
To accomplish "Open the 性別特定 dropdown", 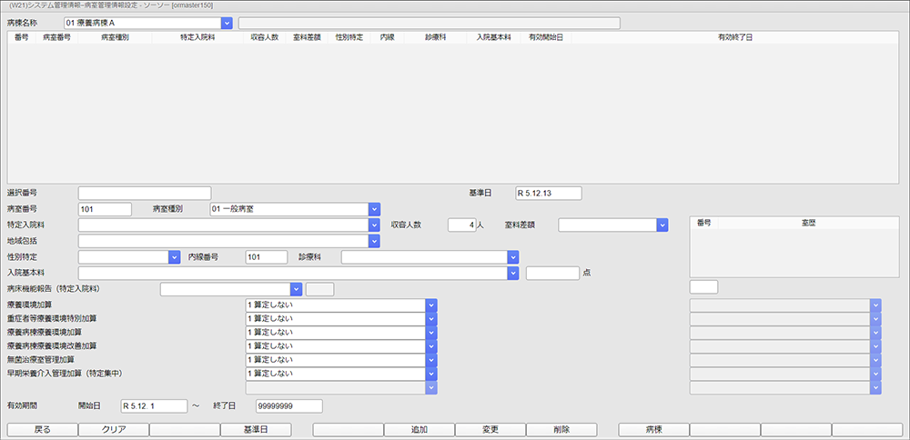I will click(175, 257).
